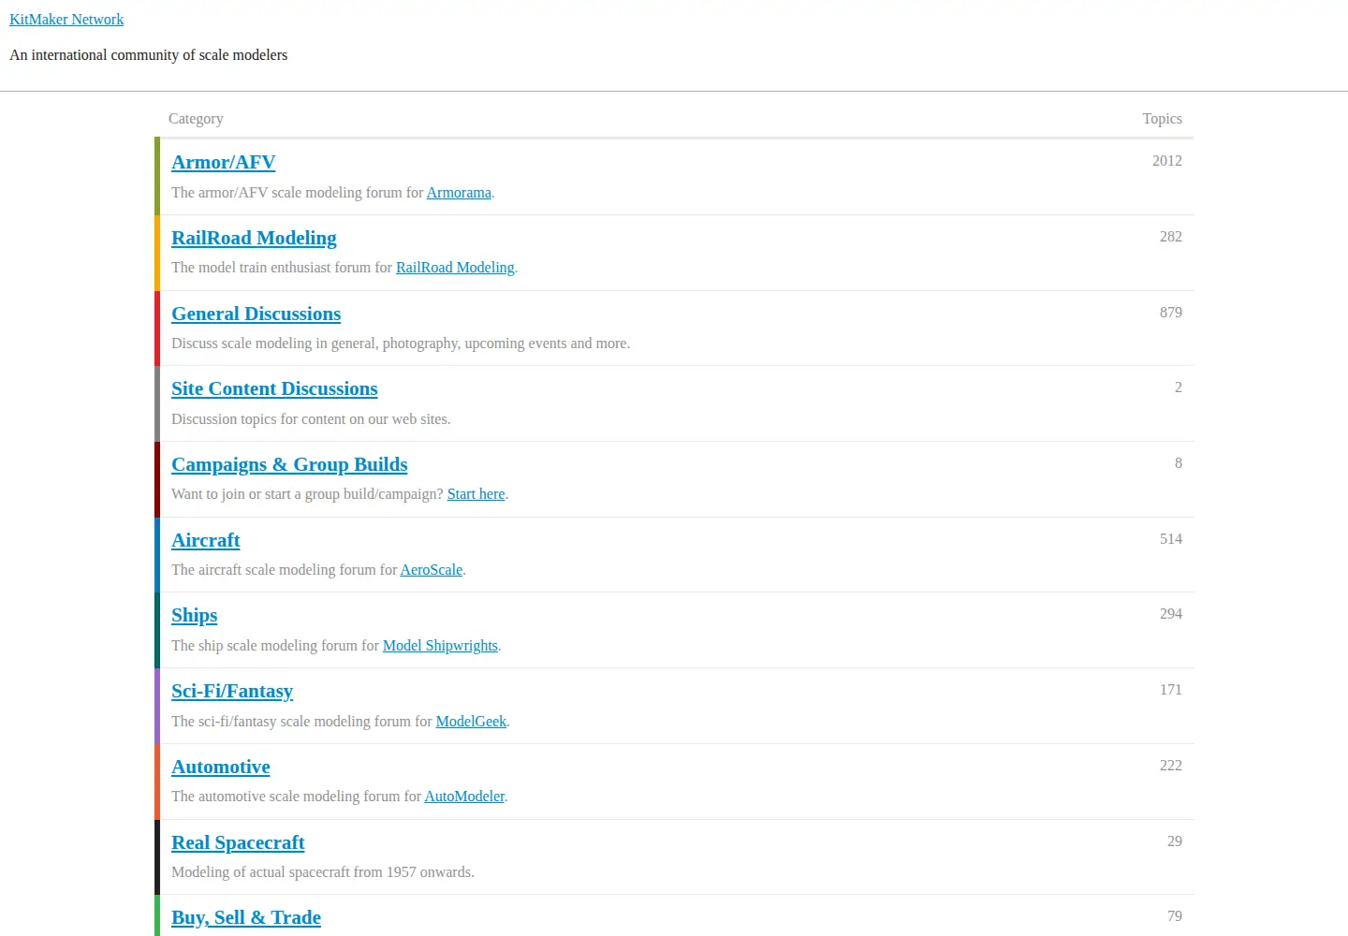The width and height of the screenshot is (1348, 936).
Task: Open the Ships category
Action: [x=194, y=616]
